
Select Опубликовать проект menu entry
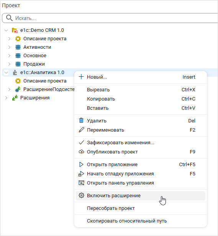click(x=141, y=152)
